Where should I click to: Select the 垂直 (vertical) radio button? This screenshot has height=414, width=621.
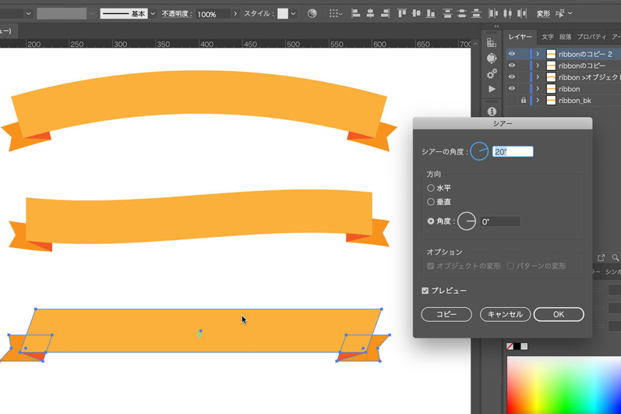[431, 202]
